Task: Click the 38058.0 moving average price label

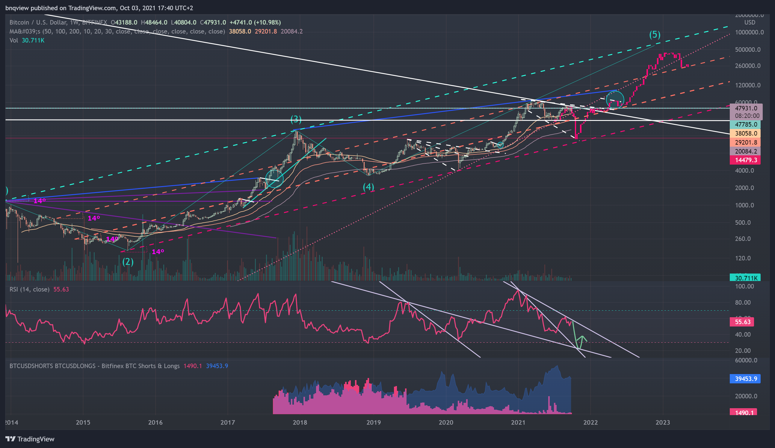Action: point(745,133)
